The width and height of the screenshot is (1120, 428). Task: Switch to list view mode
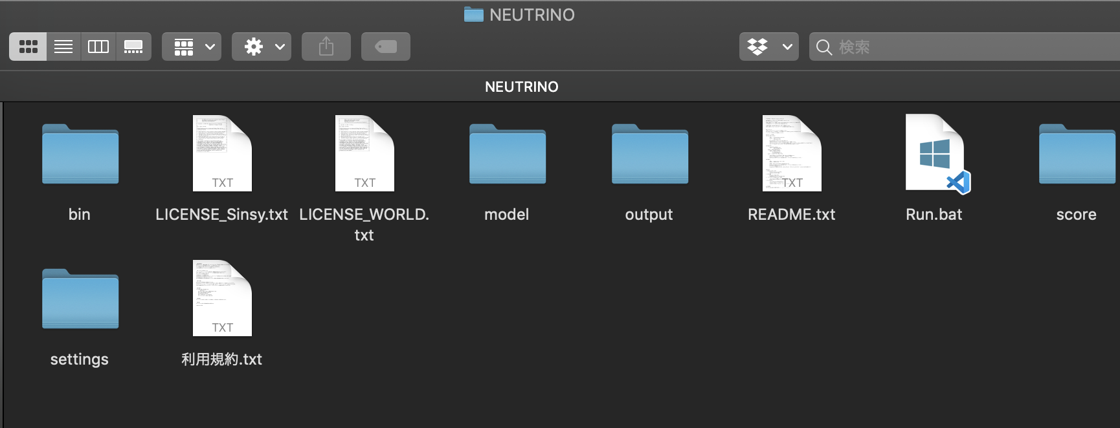[x=63, y=47]
